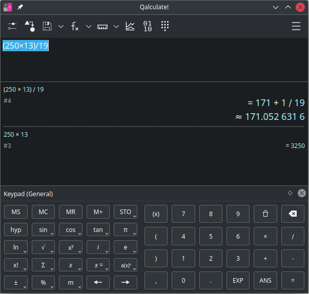This screenshot has height=294, width=309.
Task: Open the number bases 01/10 icon
Action: [x=148, y=27]
